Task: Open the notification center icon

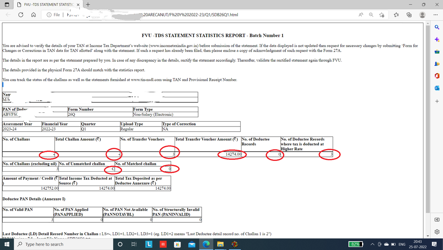Action: point(434,244)
